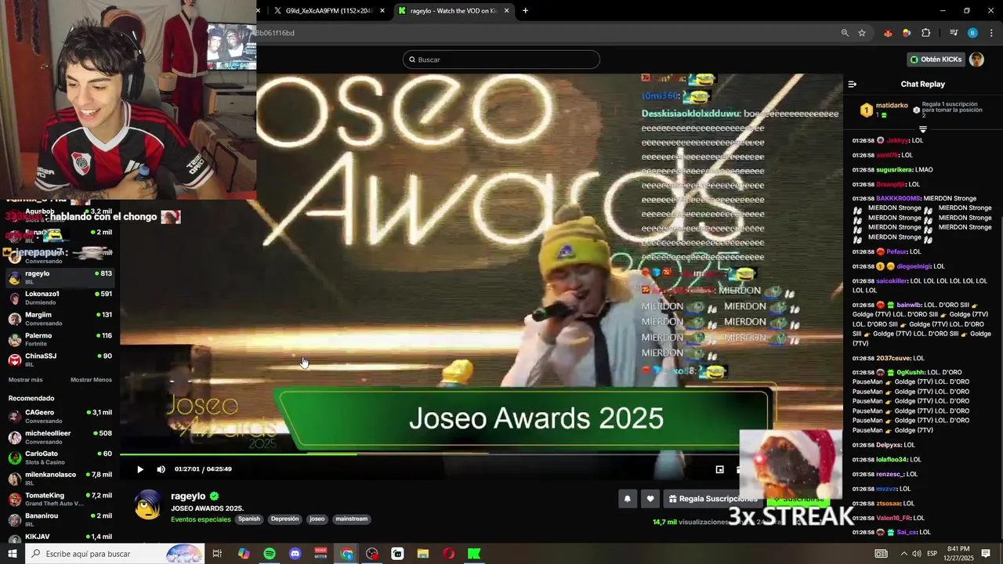Click the rageylo streamer avatar below video

(x=148, y=505)
